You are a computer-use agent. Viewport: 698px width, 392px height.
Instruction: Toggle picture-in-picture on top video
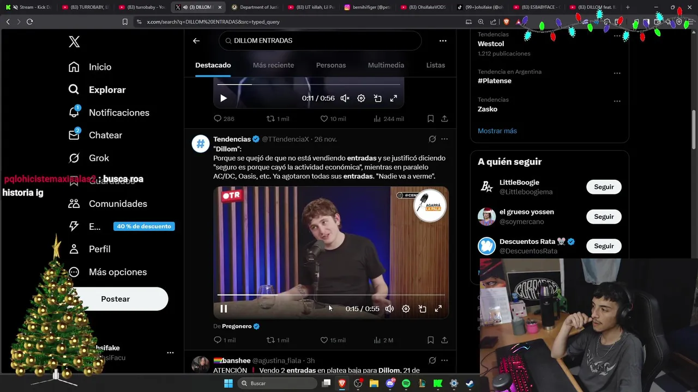point(377,99)
